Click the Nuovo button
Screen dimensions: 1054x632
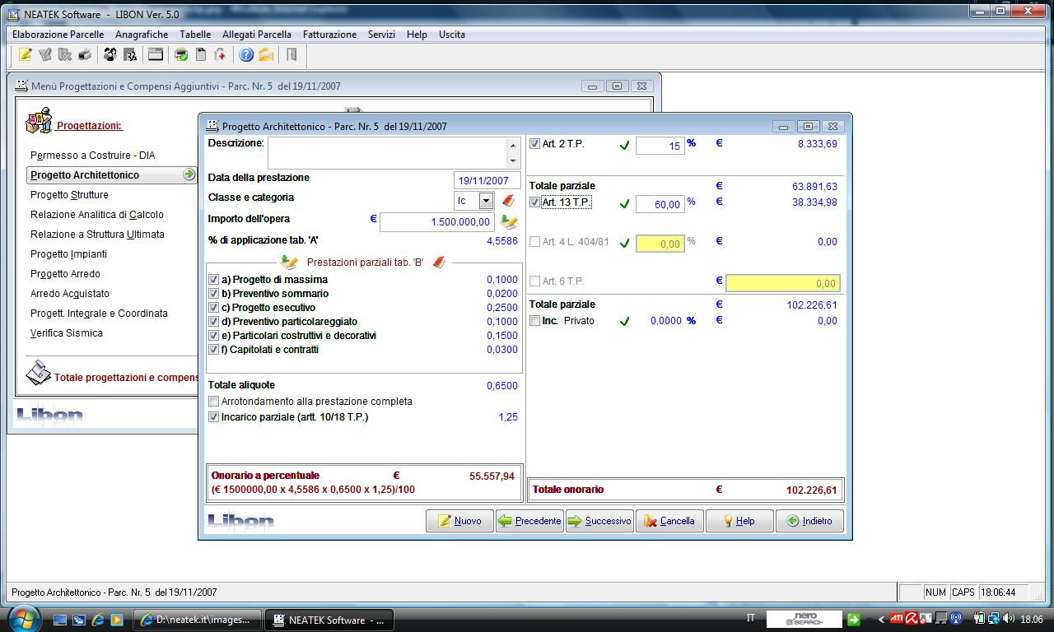point(459,521)
